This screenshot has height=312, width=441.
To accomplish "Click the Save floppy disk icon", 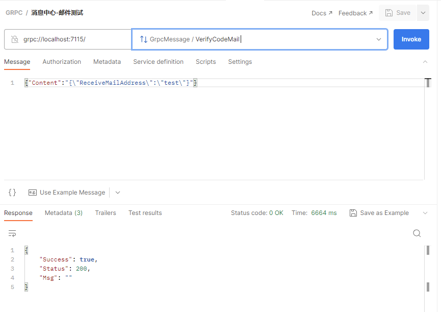I will 390,13.
